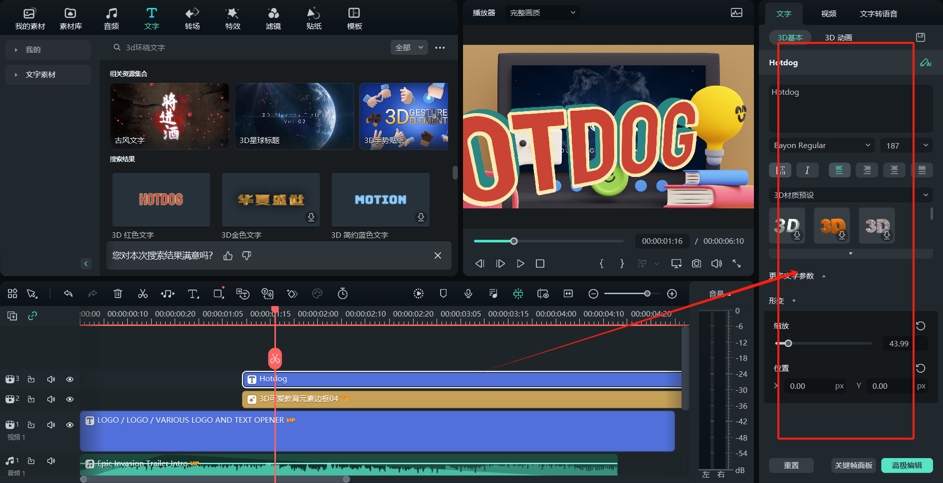Open the Stickers (贴纸) panel
Screen dimensions: 943x483
tap(313, 18)
